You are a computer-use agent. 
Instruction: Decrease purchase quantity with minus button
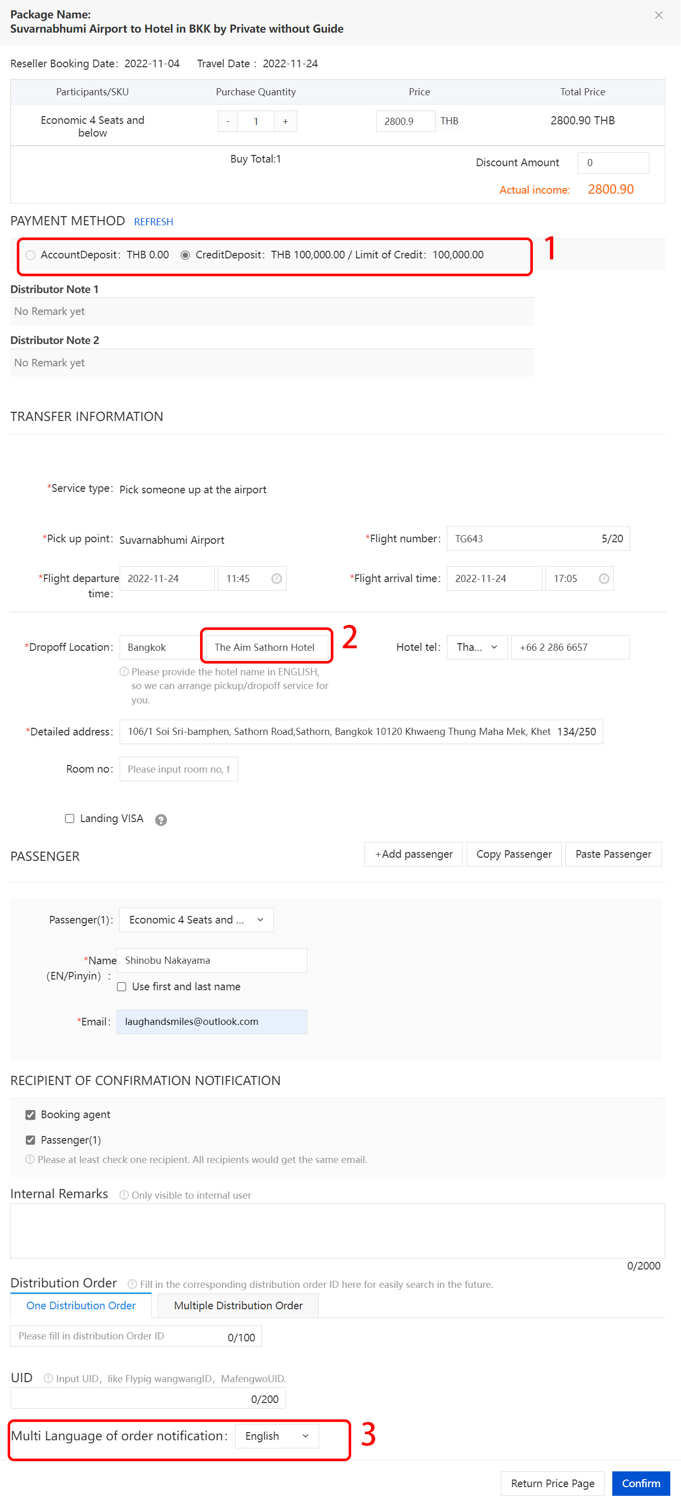(228, 121)
